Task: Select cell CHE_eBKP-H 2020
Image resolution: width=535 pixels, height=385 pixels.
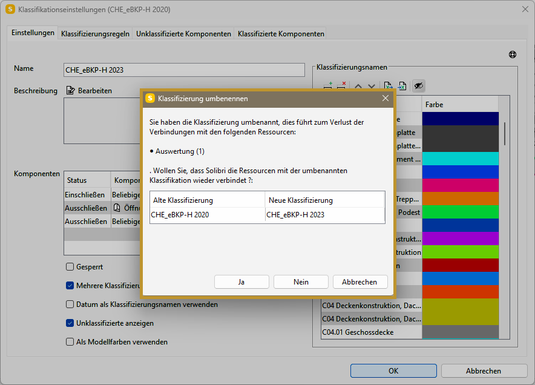Action: coord(207,215)
